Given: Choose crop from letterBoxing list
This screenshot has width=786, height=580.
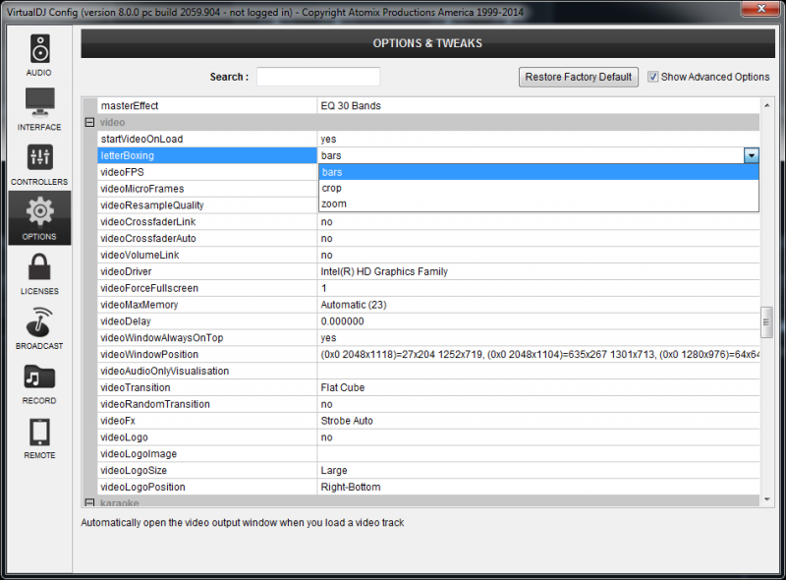Looking at the screenshot, I should click(538, 188).
